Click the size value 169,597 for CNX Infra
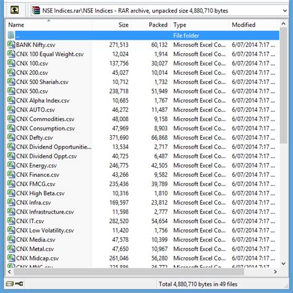Image resolution: width=293 pixels, height=293 pixels. pyautogui.click(x=119, y=203)
